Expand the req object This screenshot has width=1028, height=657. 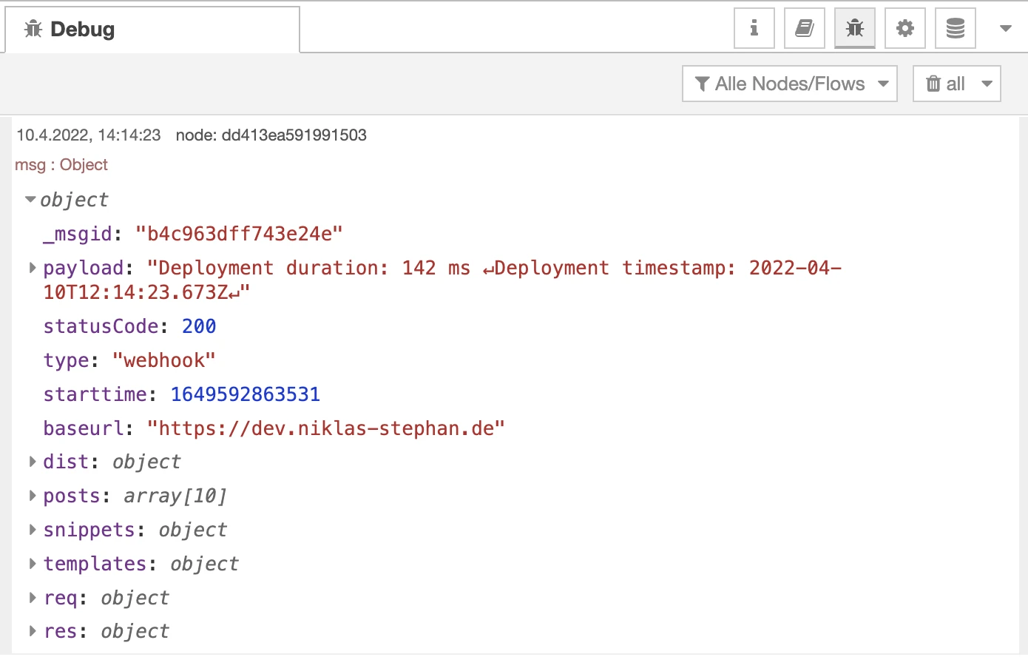[33, 598]
